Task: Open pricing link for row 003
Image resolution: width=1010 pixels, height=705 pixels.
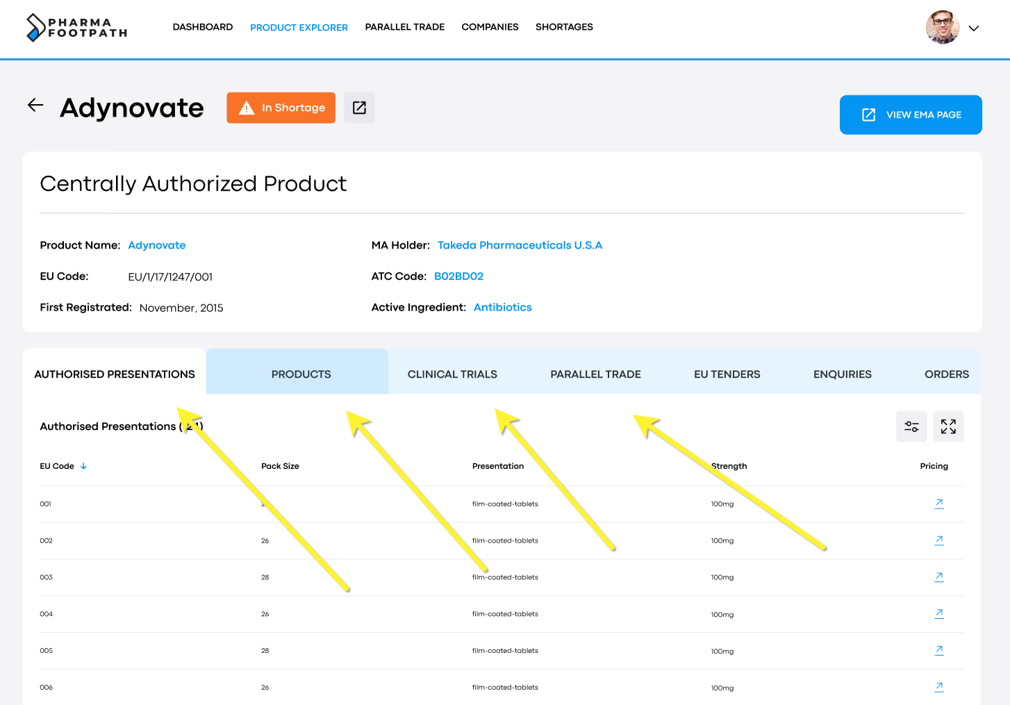Action: [x=939, y=577]
